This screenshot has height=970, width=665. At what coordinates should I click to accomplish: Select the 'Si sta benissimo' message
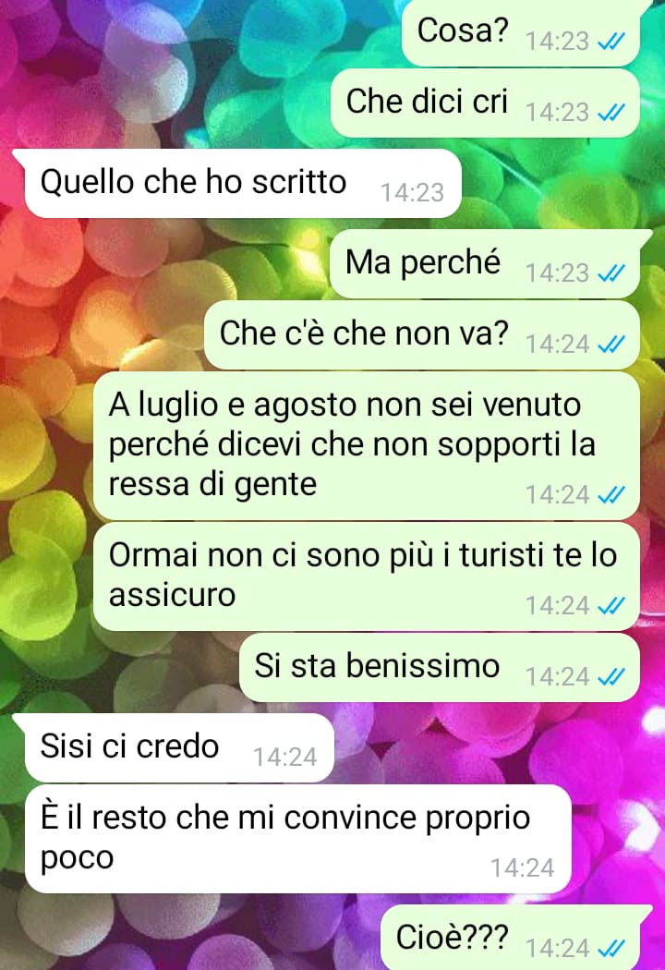tap(440, 668)
